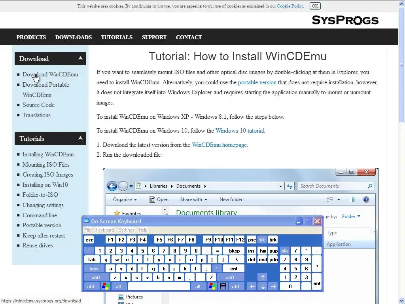Open the DOWNLOADS navigation menu

(x=74, y=37)
